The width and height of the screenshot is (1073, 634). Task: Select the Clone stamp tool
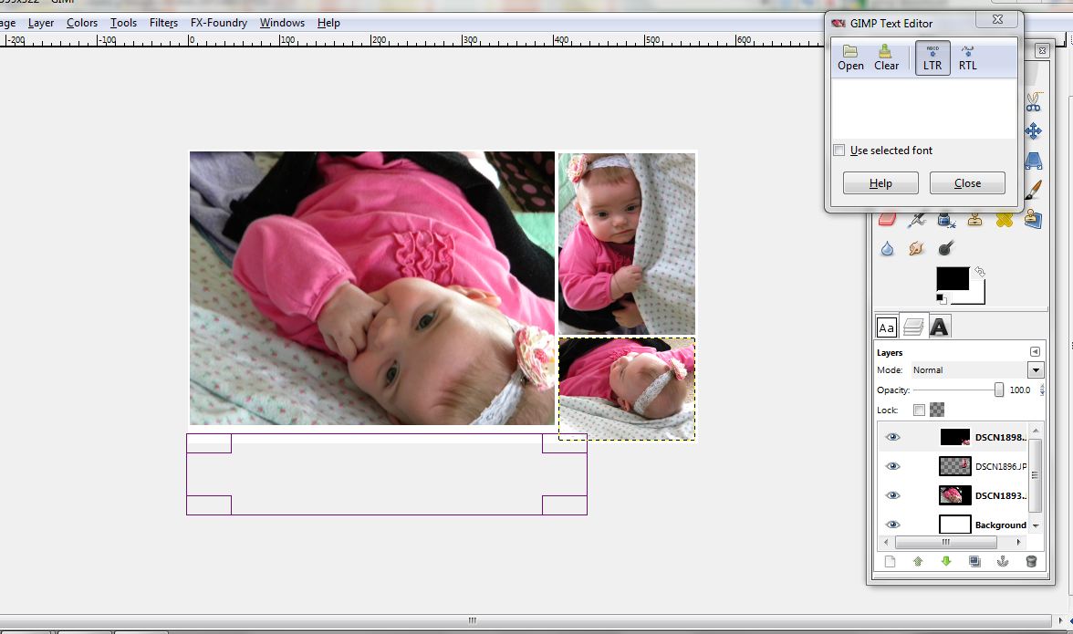[975, 220]
